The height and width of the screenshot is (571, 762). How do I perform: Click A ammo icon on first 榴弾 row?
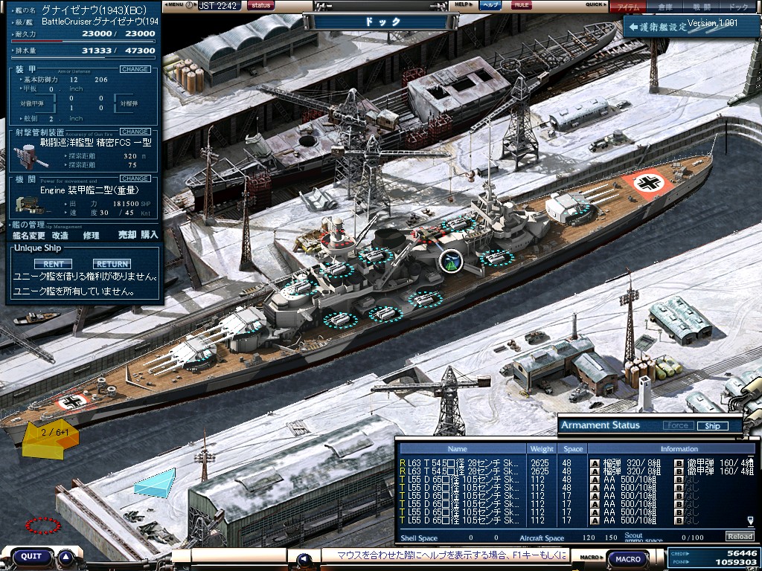pos(595,462)
